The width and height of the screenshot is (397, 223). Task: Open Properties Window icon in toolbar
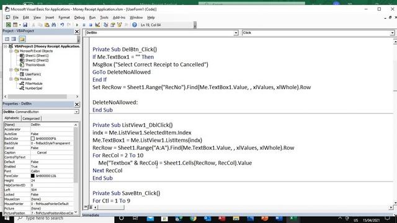(x=112, y=25)
